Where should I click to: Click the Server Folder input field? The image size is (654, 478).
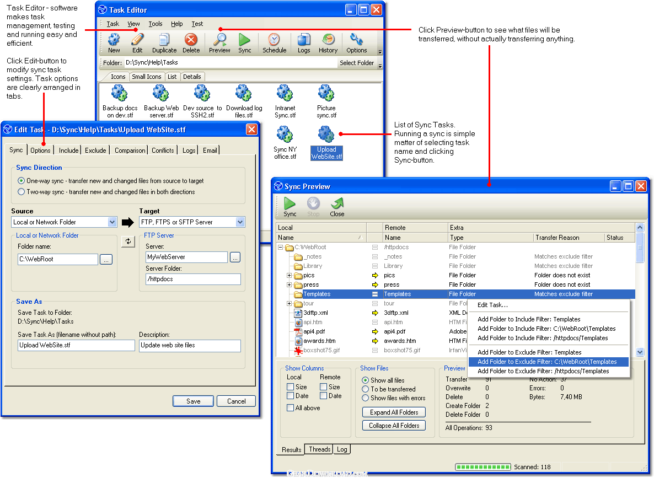[193, 280]
